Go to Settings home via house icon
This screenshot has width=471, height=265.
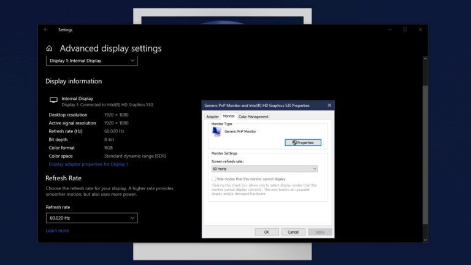click(49, 48)
